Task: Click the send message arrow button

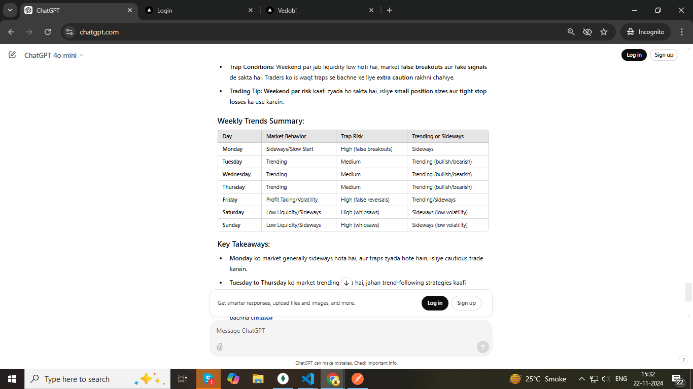Action: tap(482, 347)
